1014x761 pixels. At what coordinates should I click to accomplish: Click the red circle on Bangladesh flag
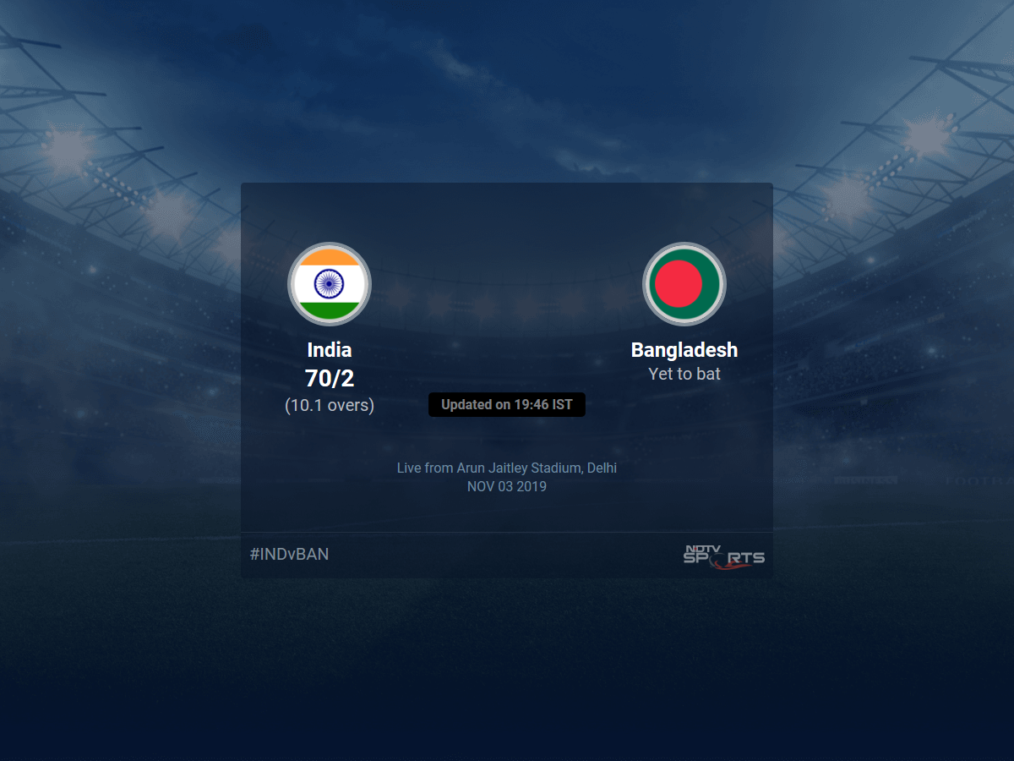click(680, 284)
